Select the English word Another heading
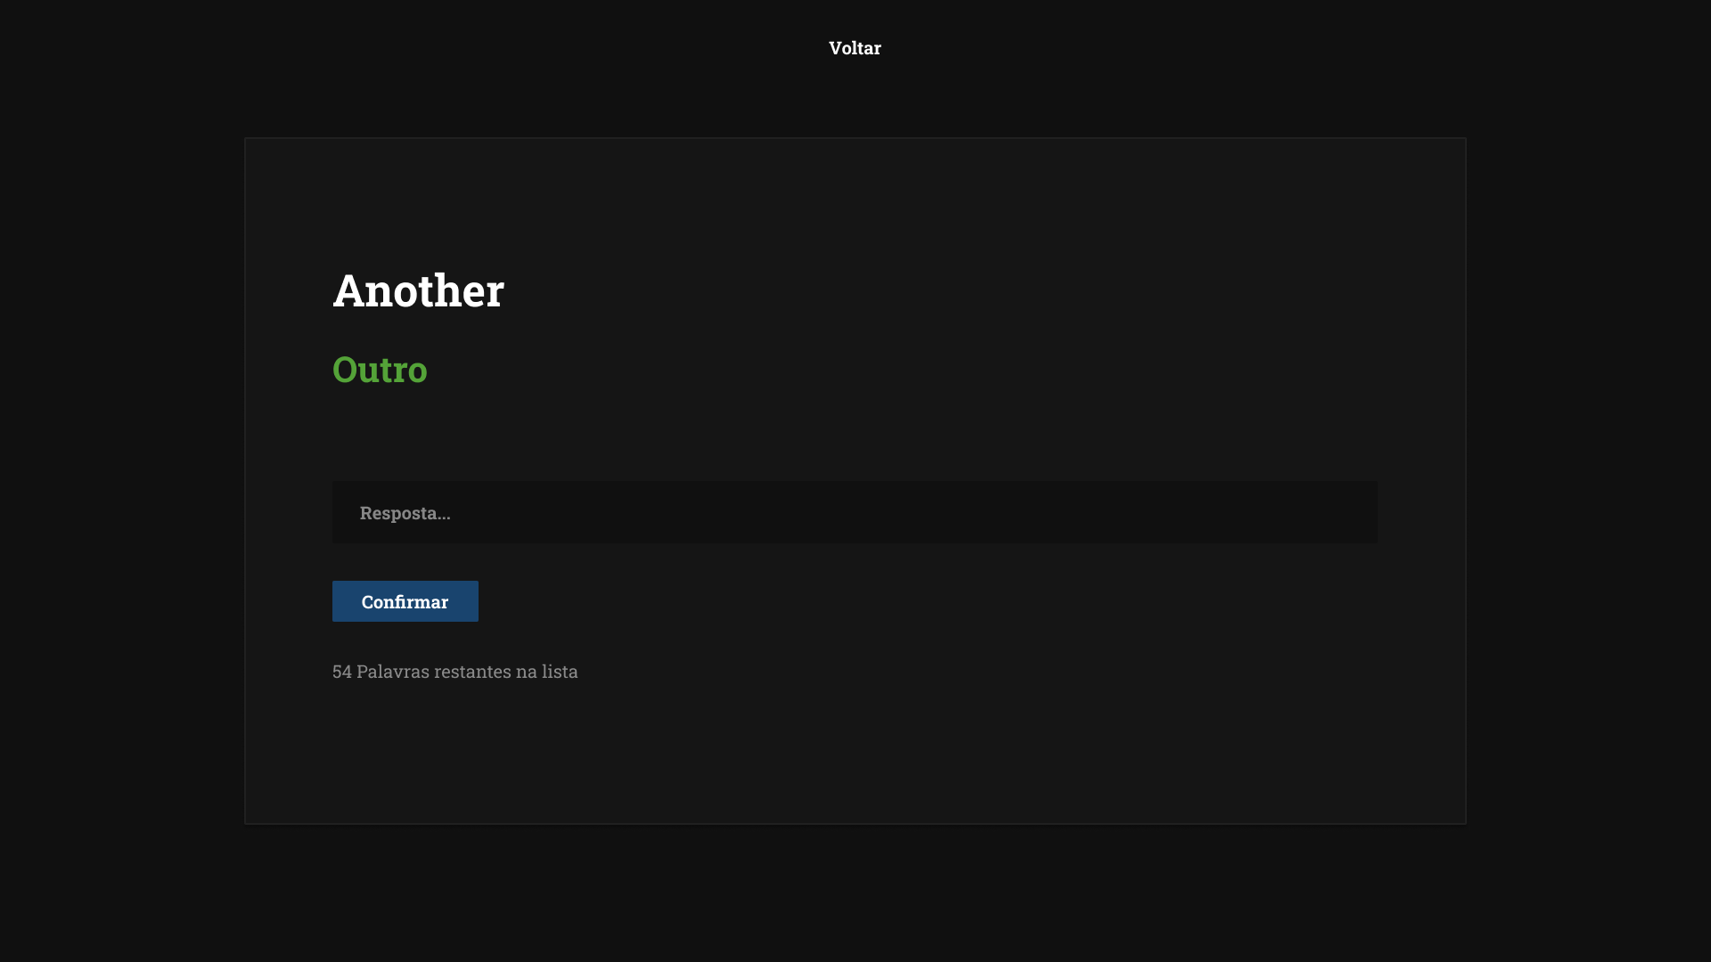Image resolution: width=1711 pixels, height=962 pixels. pos(417,289)
